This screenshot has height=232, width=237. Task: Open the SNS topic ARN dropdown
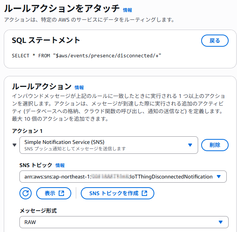[x=123, y=177]
